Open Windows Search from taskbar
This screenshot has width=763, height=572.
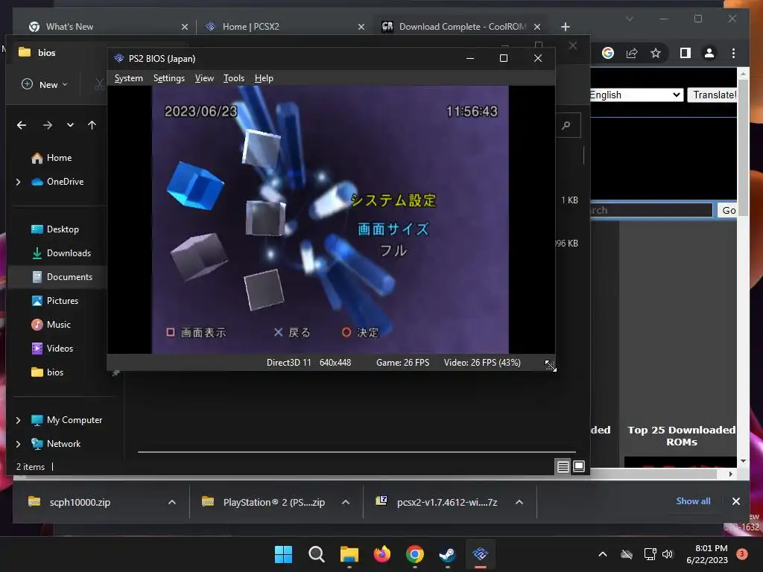click(316, 554)
